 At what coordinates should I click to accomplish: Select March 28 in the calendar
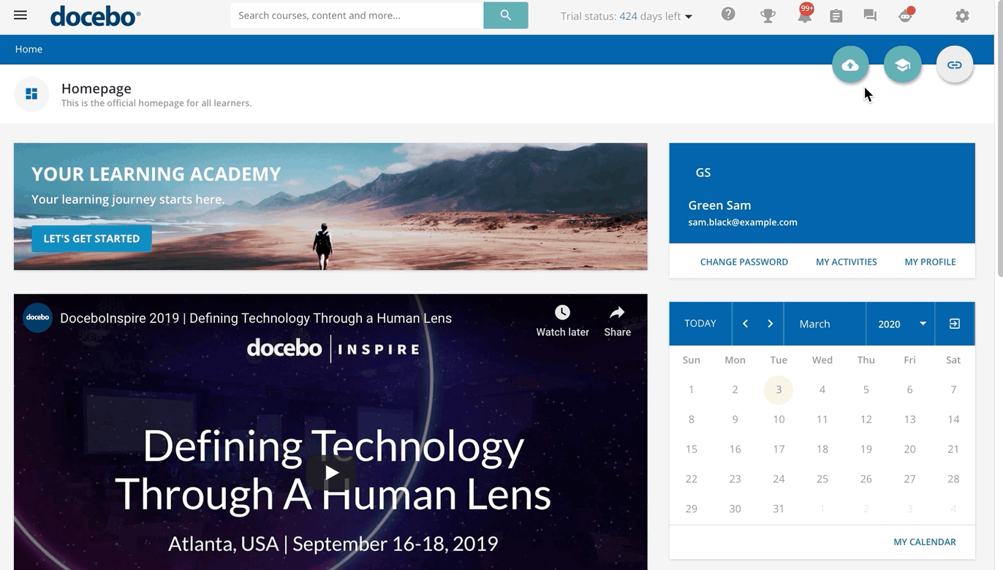pos(953,479)
